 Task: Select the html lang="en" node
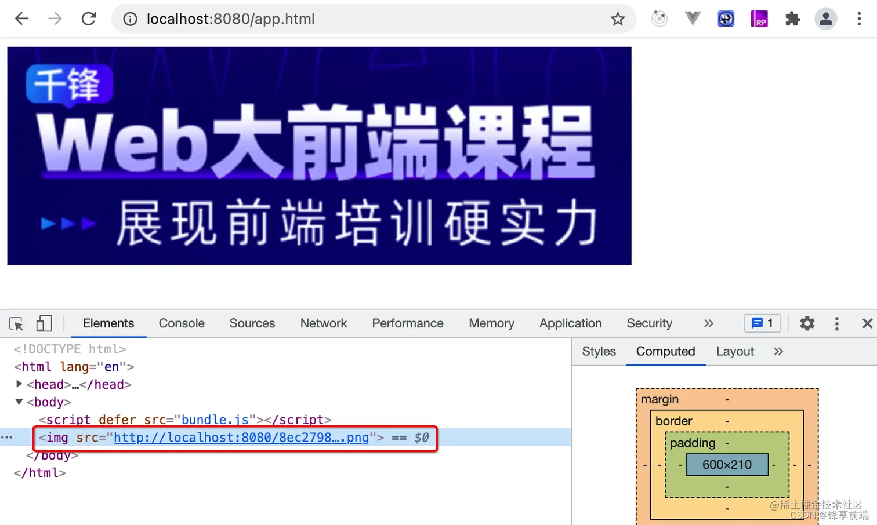coord(74,367)
